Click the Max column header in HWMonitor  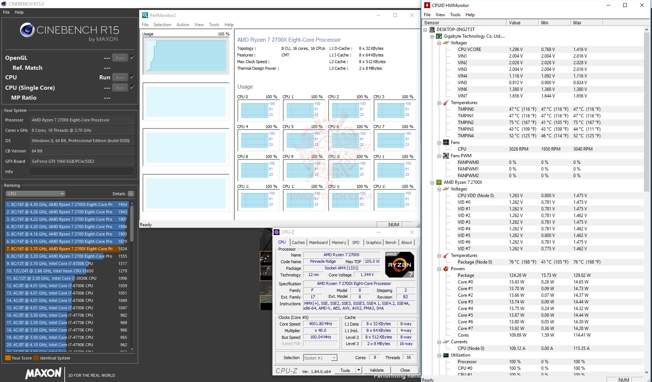[x=586, y=23]
